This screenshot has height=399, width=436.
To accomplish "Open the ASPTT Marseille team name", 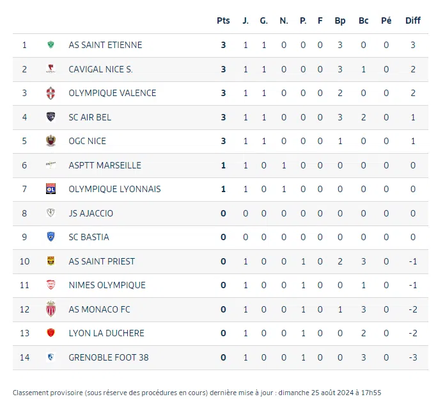I will (105, 165).
